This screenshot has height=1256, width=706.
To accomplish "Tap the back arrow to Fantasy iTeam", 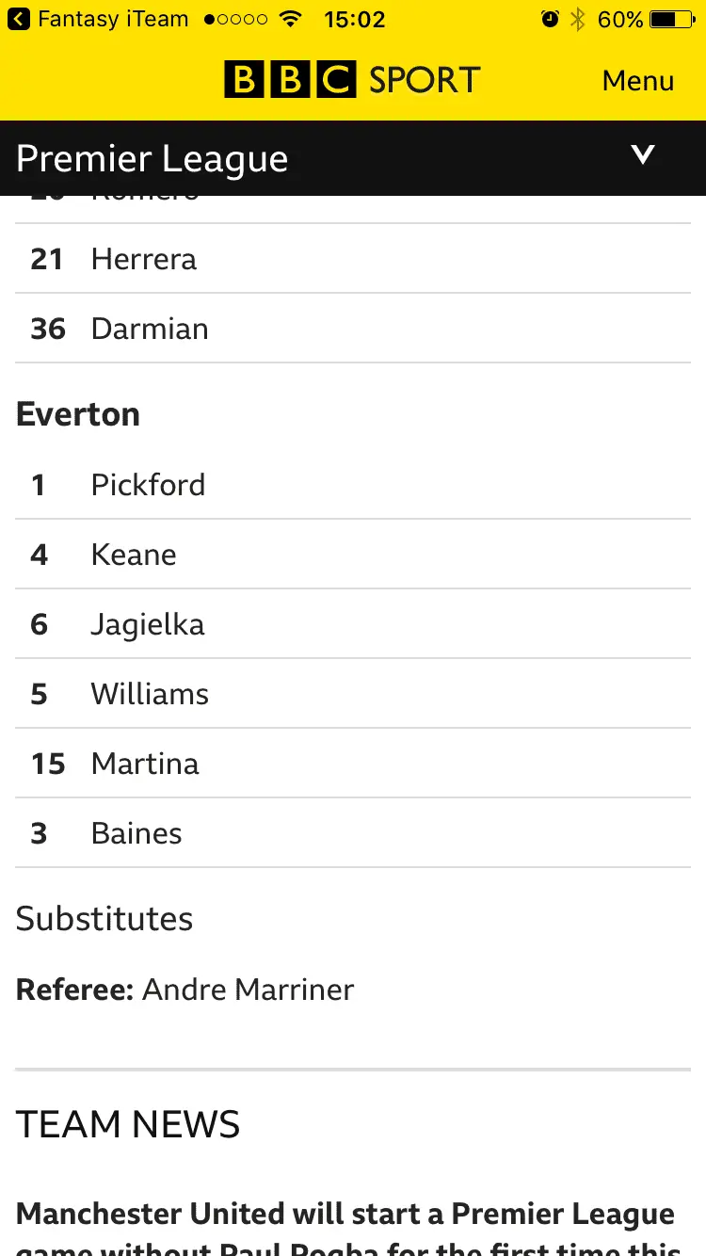I will [19, 19].
